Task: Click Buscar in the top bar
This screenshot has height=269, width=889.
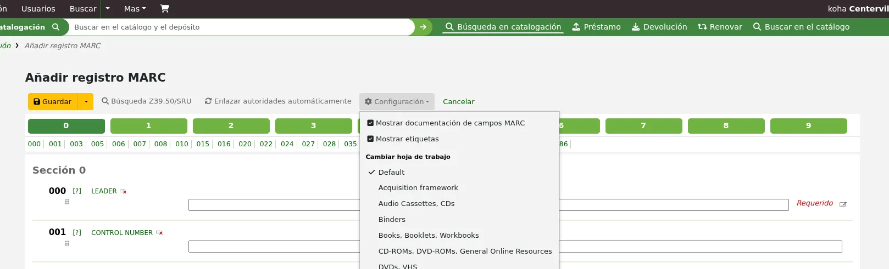Action: point(83,9)
